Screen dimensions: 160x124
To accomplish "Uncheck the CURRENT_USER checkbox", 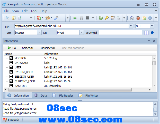I will [x=11, y=81].
